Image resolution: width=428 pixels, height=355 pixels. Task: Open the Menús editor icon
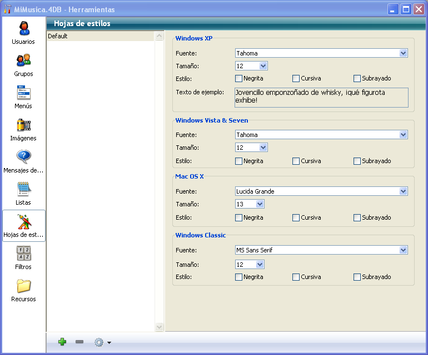23,93
